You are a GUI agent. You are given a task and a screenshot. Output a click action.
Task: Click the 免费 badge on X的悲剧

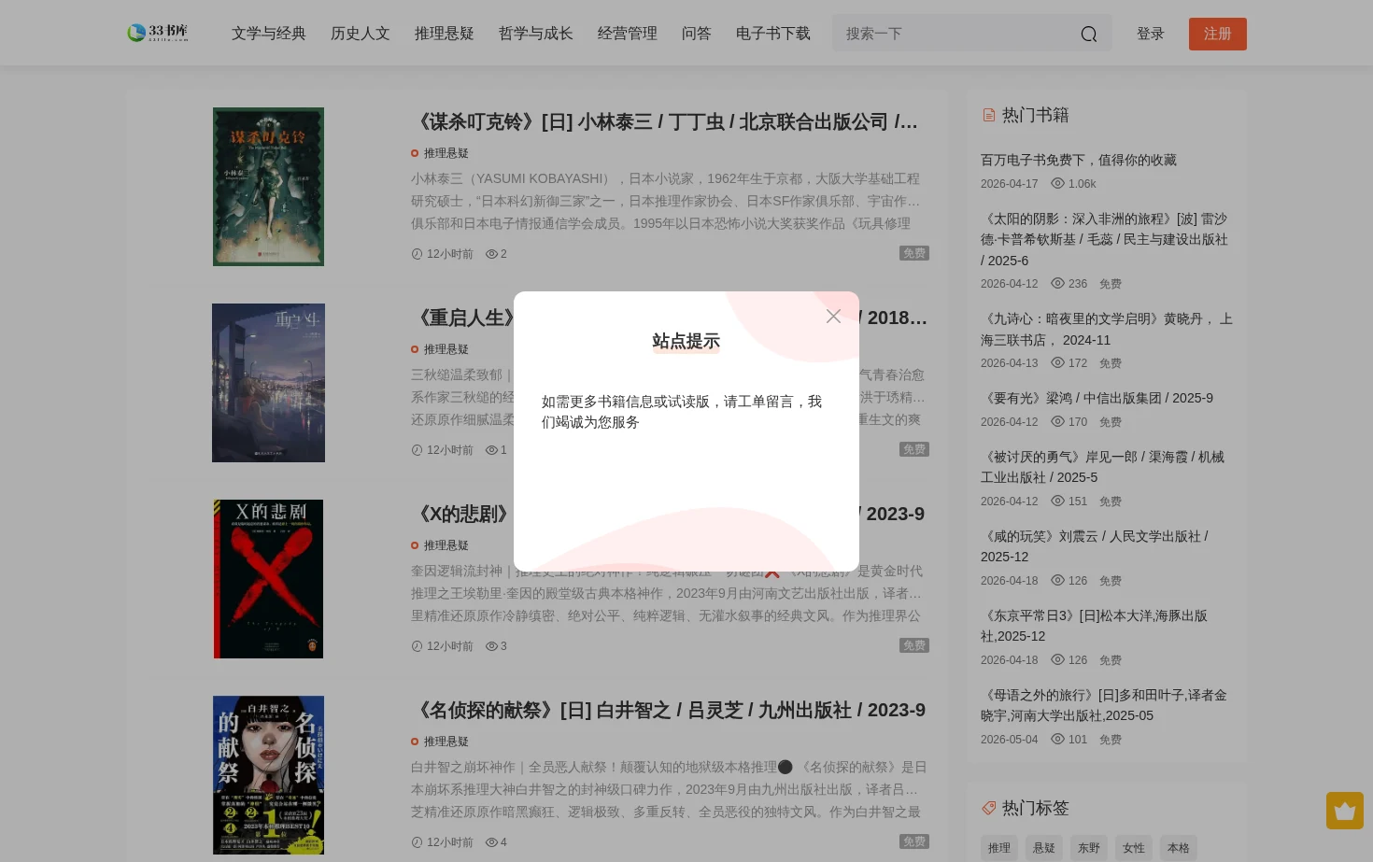pos(914,645)
